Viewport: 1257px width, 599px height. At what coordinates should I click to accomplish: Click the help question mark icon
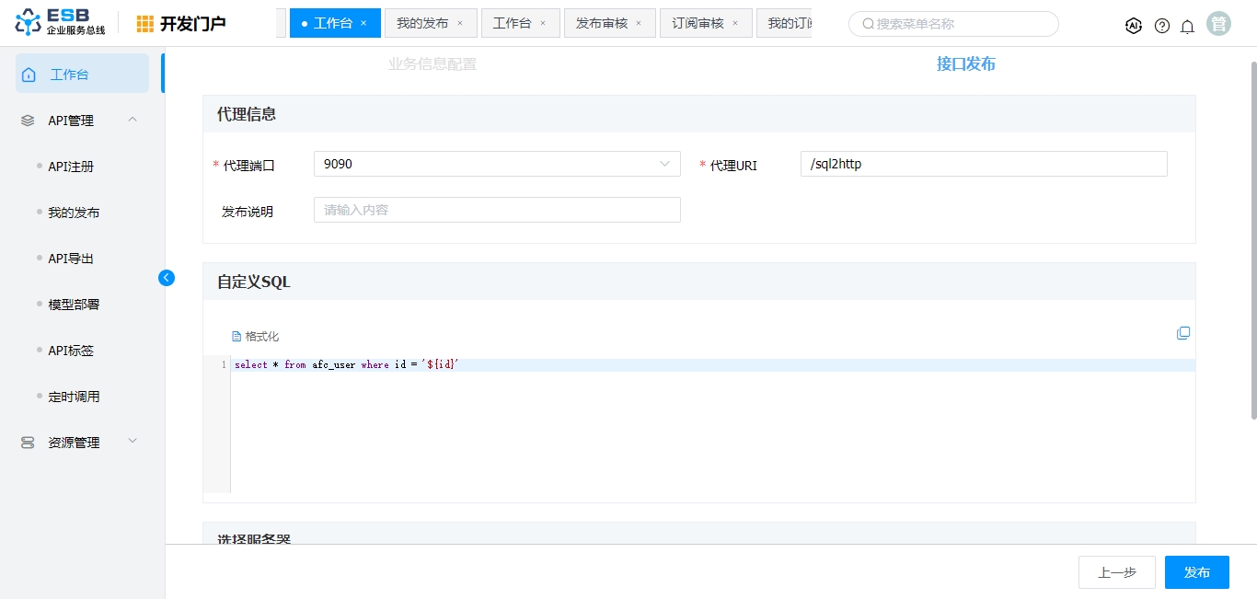(1162, 26)
